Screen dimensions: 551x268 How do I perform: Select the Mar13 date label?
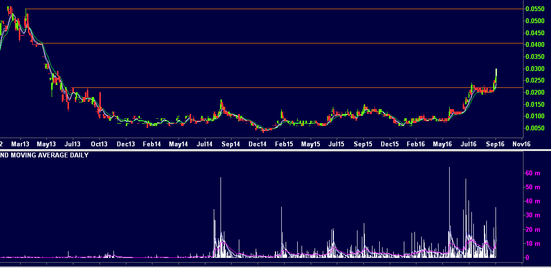pos(20,144)
